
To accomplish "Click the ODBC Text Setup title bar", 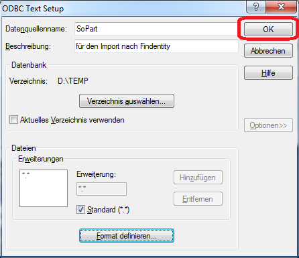I will pos(123,8).
